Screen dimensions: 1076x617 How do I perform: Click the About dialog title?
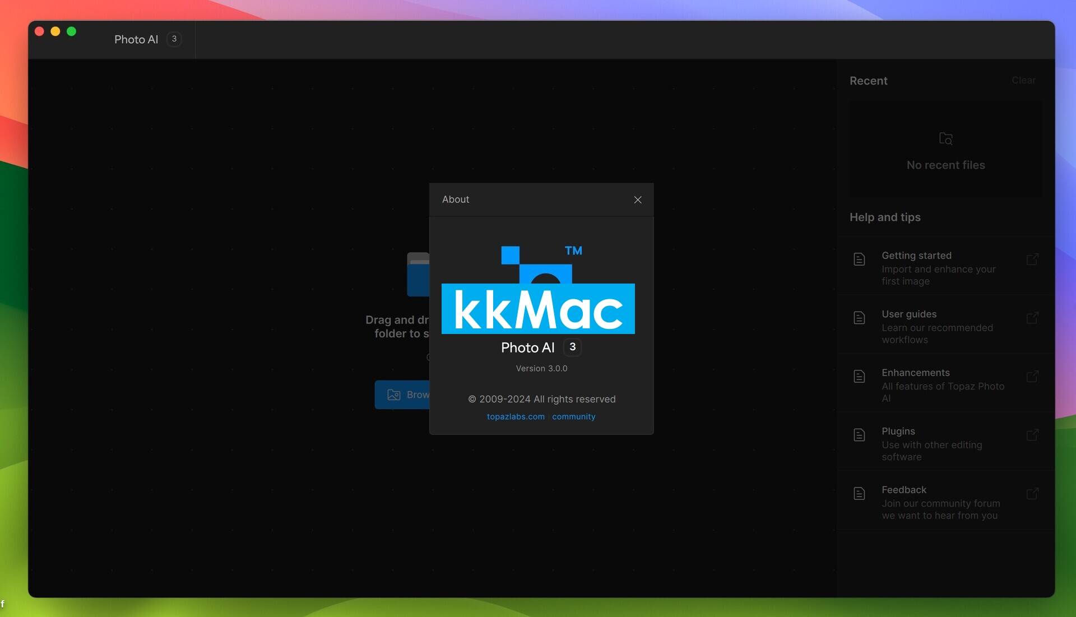(x=456, y=200)
